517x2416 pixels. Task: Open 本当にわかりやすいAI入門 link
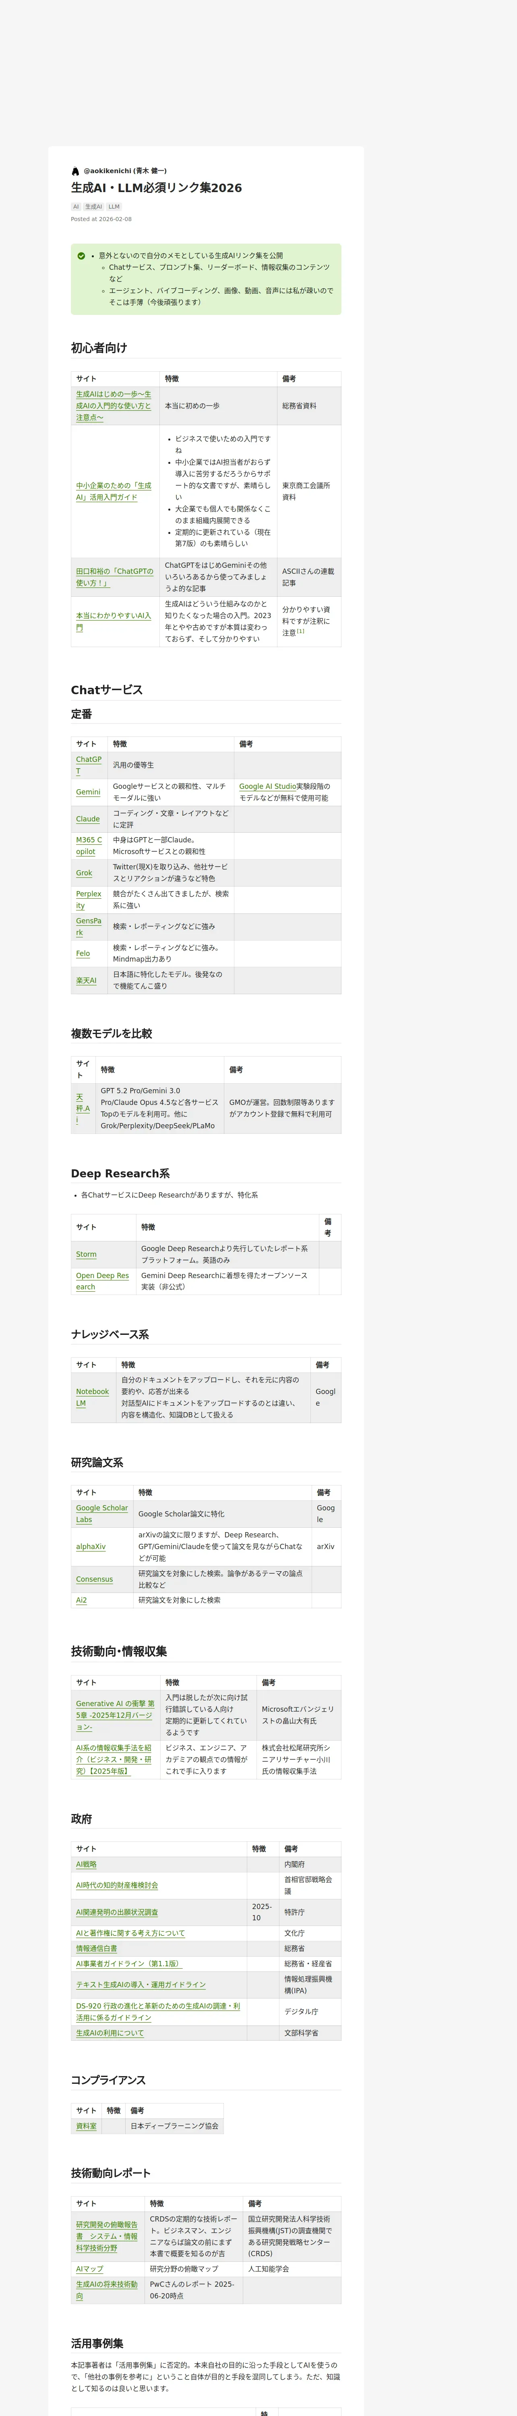pyautogui.click(x=114, y=622)
